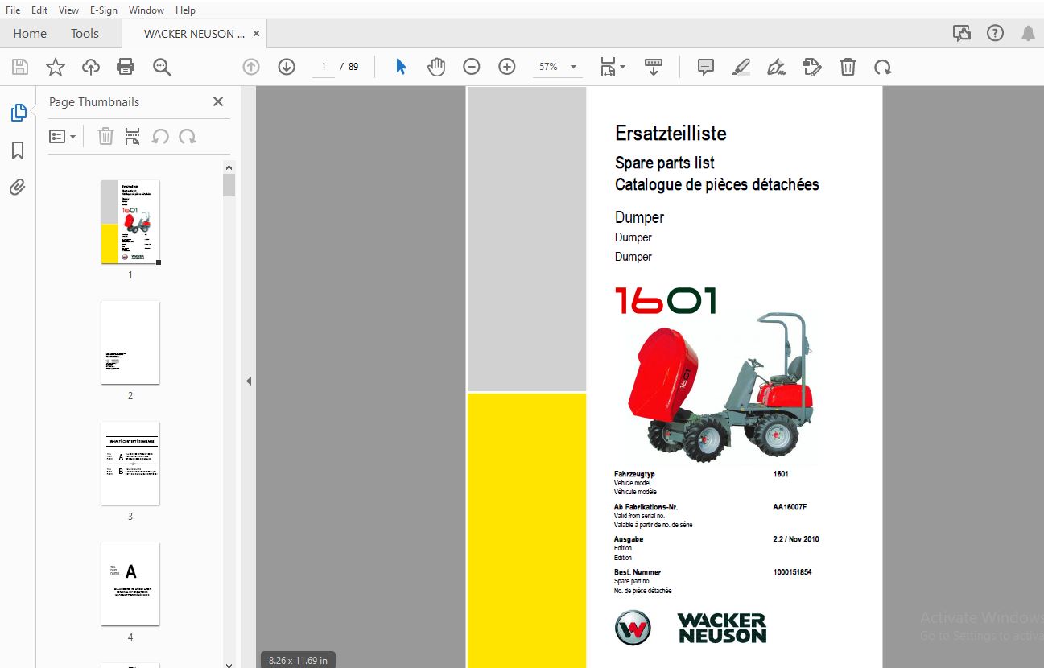Click serial number AA16007F text
Viewport: 1044px width, 668px height.
(x=790, y=507)
